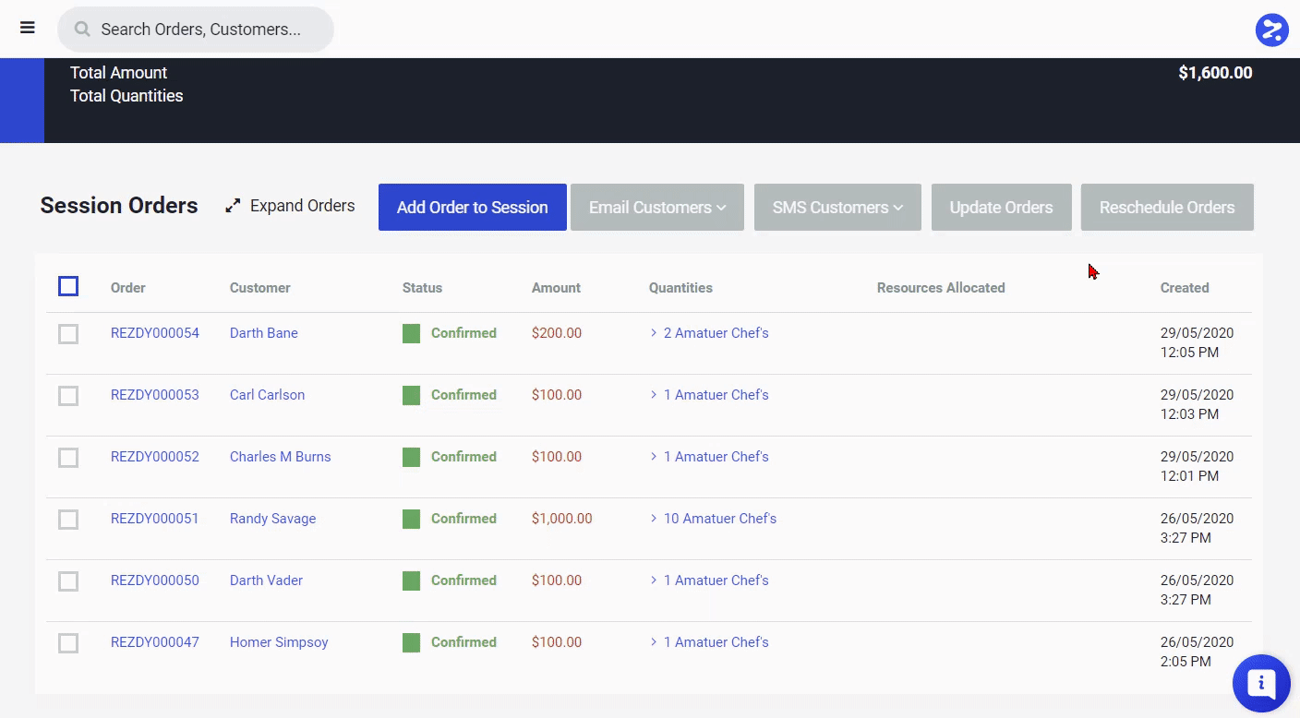The image size is (1300, 718).
Task: Click the Rezdy logo icon at top right
Action: [1271, 30]
